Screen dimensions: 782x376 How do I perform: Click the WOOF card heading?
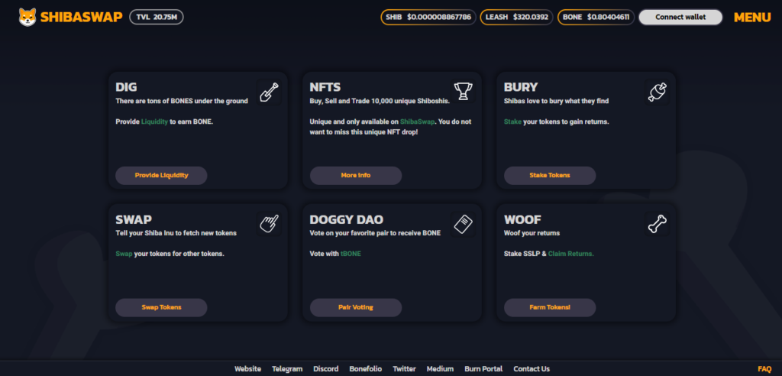coord(522,219)
